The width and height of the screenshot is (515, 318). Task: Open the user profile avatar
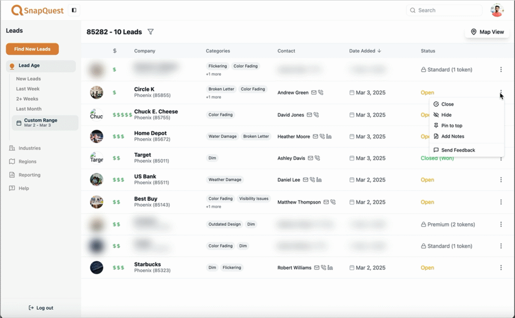pos(497,10)
